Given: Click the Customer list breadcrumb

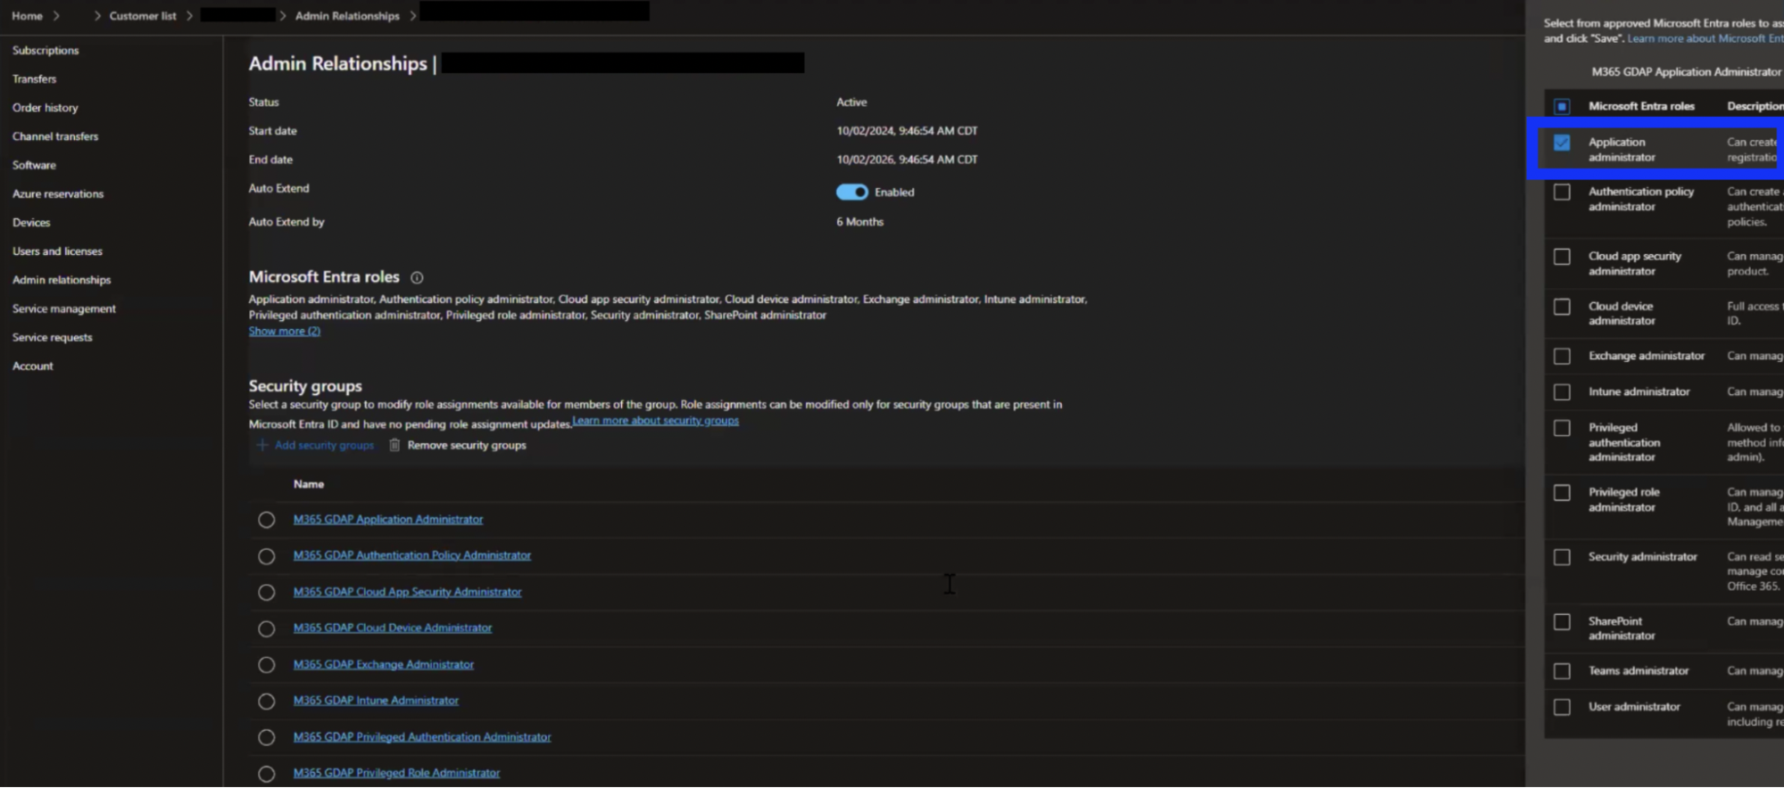Looking at the screenshot, I should [x=143, y=16].
